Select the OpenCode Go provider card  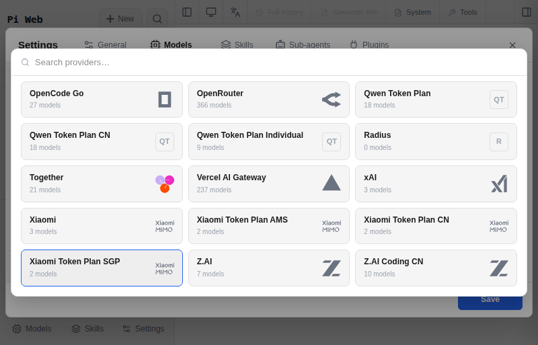tap(102, 100)
